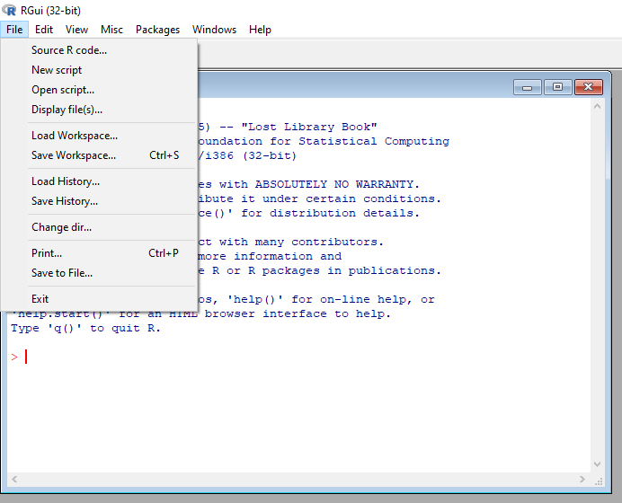Select Load Workspace from the menu
The width and height of the screenshot is (622, 503).
pyautogui.click(x=75, y=136)
